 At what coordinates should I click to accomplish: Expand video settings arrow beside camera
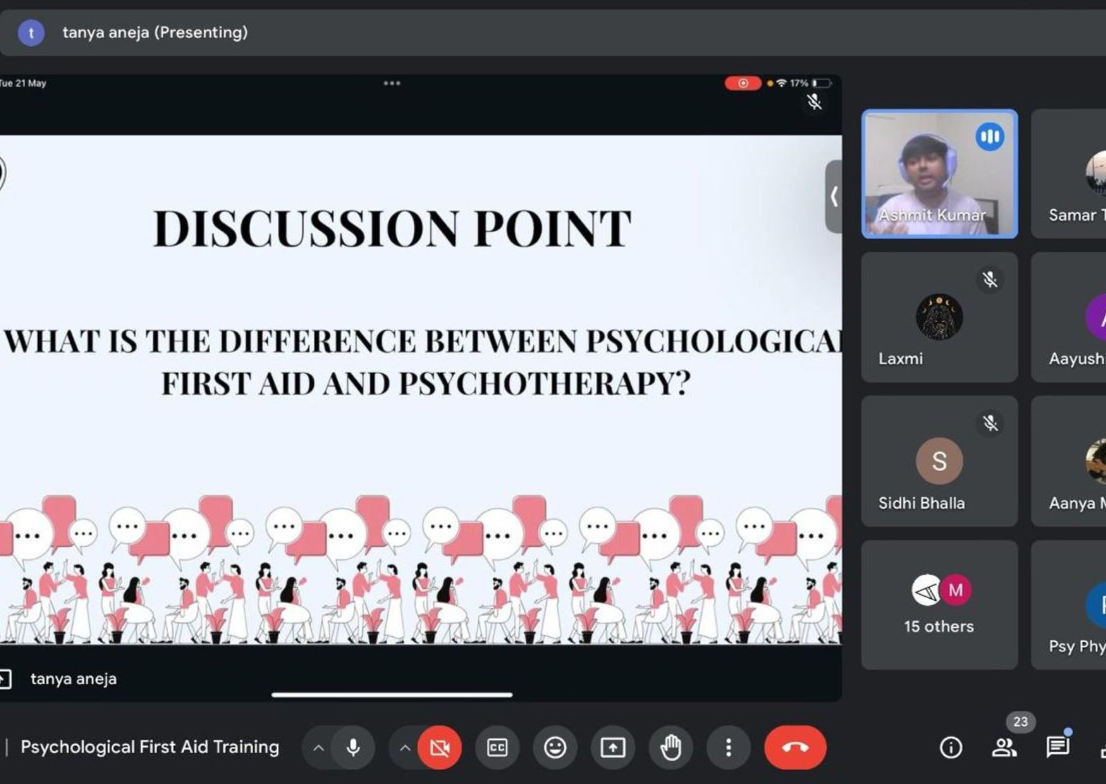405,747
